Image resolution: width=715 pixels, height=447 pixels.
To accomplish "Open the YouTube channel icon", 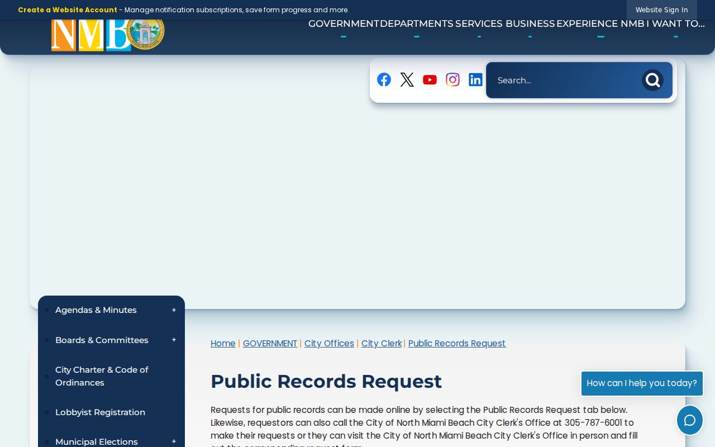I will pos(430,80).
